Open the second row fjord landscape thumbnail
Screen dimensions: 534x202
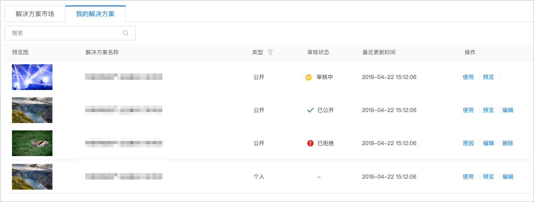tap(32, 110)
